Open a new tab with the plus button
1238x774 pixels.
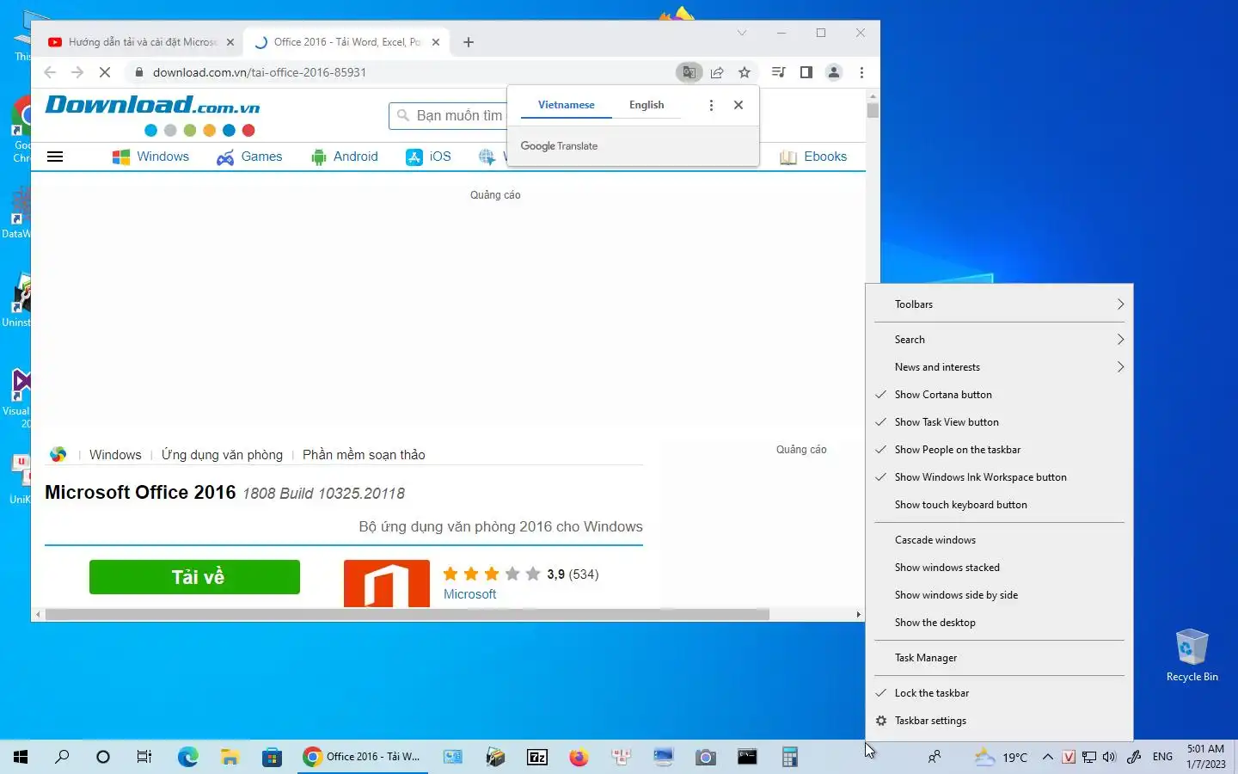(469, 42)
